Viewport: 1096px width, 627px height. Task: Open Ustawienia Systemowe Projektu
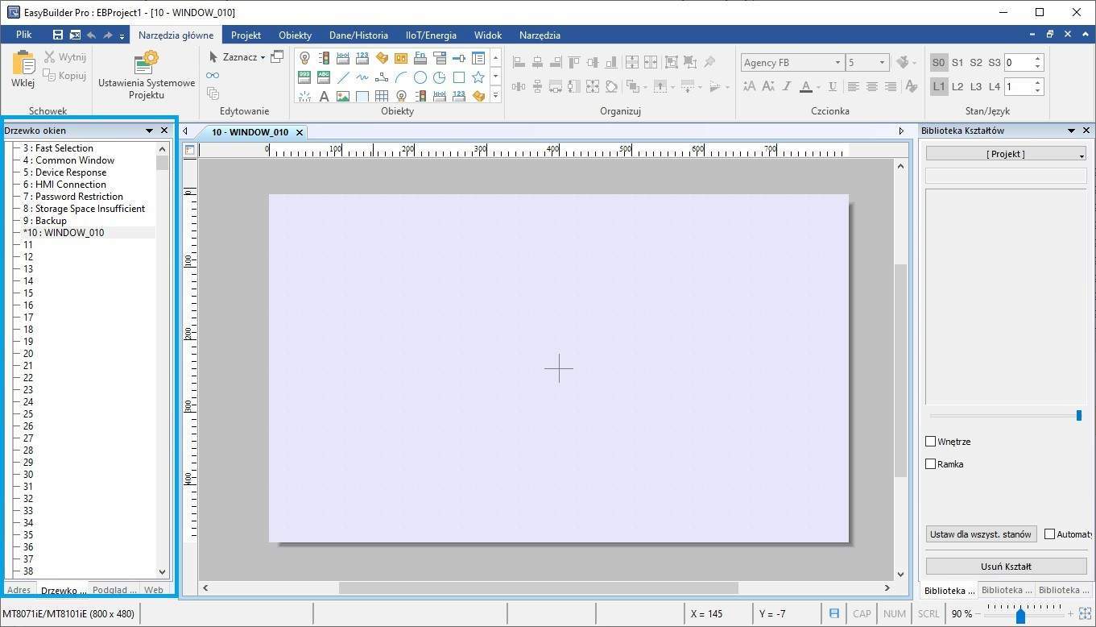click(147, 75)
